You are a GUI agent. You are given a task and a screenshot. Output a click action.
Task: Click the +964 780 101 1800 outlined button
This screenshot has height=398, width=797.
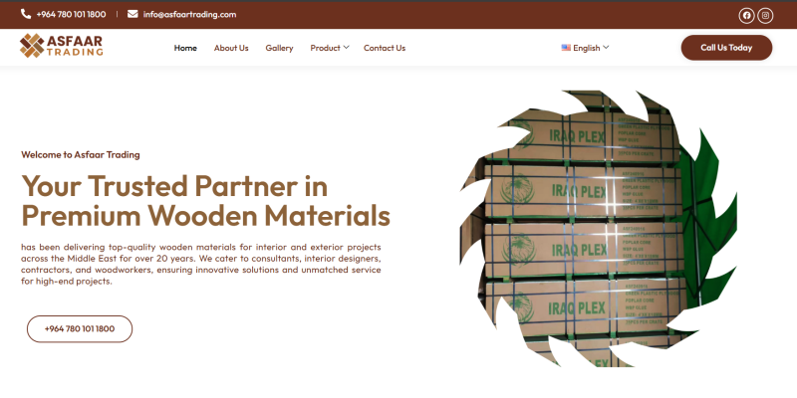(80, 329)
